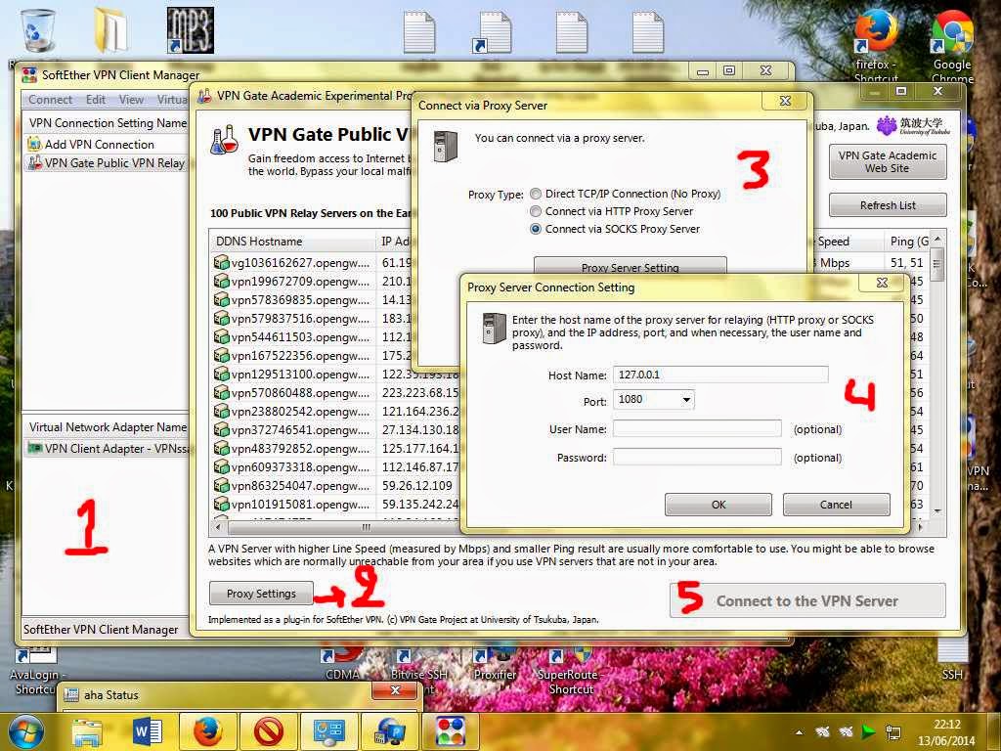This screenshot has height=751, width=1001.
Task: Sort by the Ping column header
Action: 908,242
